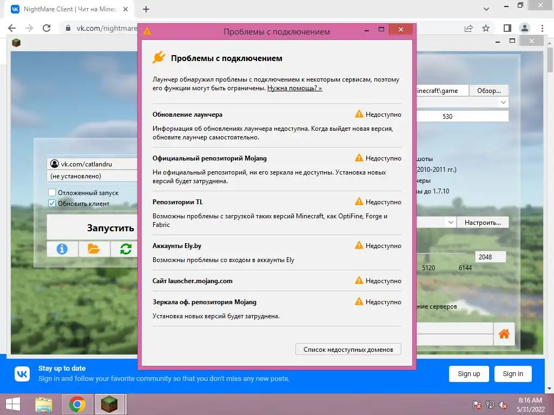Click the memory slider near 5120 mark
554x415 pixels.
pyautogui.click(x=428, y=254)
